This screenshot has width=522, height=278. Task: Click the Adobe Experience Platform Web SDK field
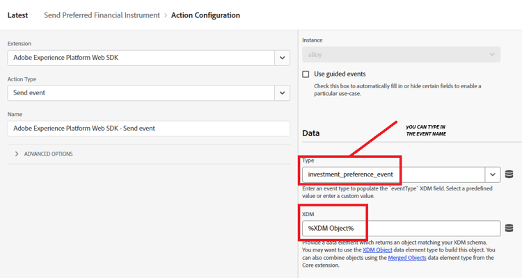tap(141, 58)
